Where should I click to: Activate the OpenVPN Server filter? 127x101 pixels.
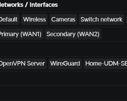pos(23,64)
